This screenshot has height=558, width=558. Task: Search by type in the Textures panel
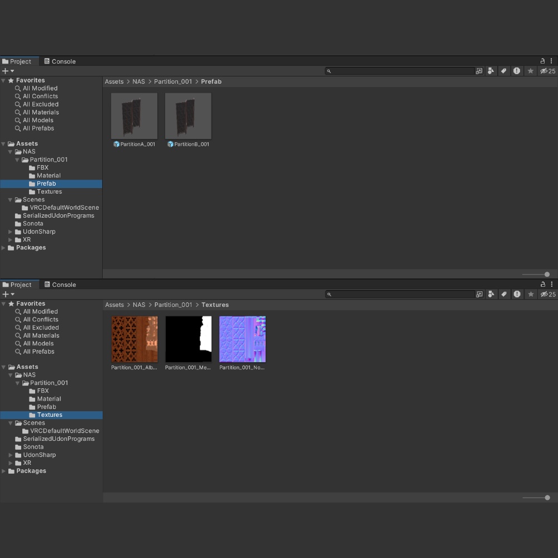click(x=491, y=294)
